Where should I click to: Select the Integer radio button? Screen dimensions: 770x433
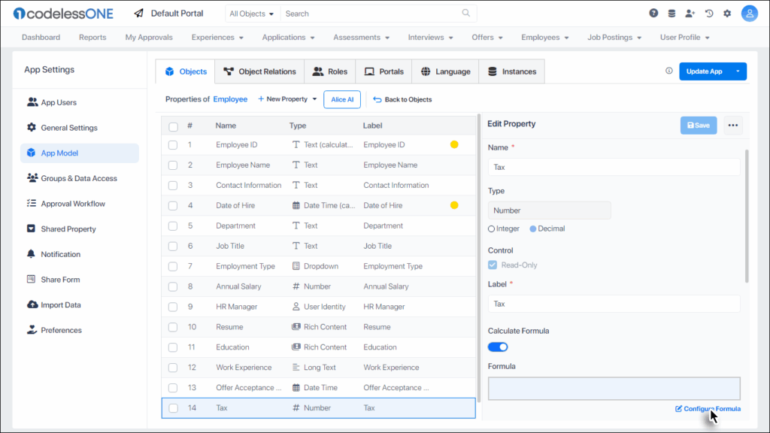point(492,229)
